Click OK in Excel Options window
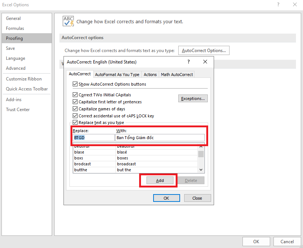 point(256,242)
